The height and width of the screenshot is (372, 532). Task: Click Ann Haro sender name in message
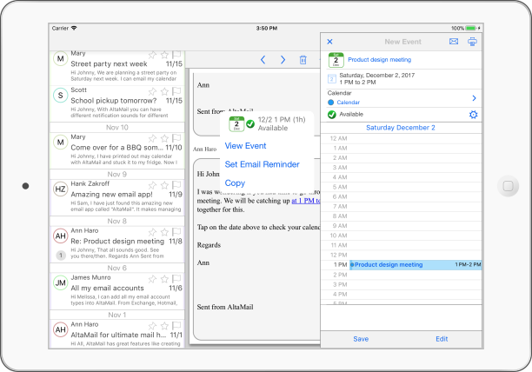pos(204,149)
